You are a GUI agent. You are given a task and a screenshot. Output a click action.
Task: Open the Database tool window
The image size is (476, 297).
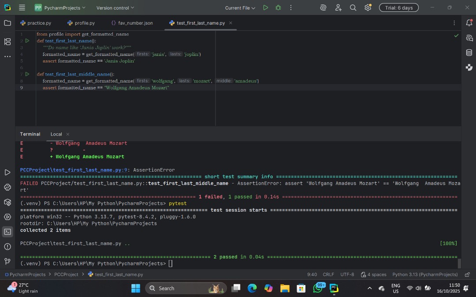tap(469, 53)
